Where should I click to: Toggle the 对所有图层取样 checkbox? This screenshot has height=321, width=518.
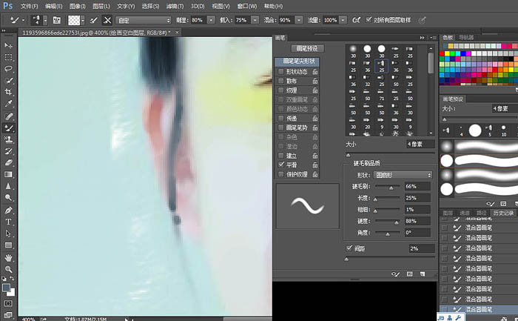pyautogui.click(x=369, y=20)
